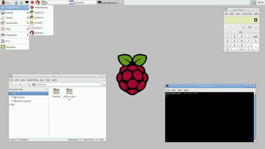Open Mathematica in the Programming submenu
The width and height of the screenshot is (265, 149).
coord(41,7)
